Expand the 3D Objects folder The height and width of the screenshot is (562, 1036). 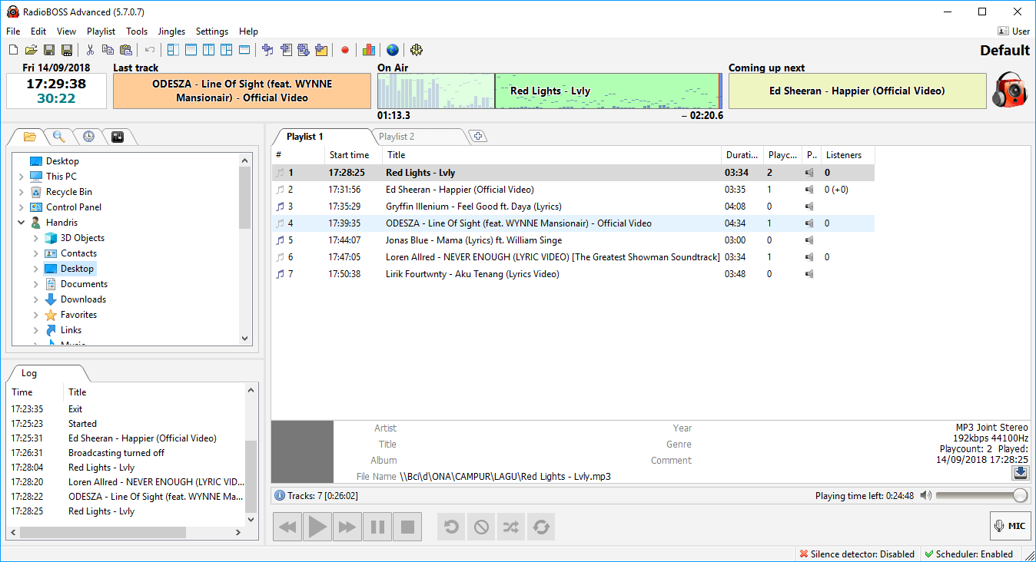pos(35,238)
